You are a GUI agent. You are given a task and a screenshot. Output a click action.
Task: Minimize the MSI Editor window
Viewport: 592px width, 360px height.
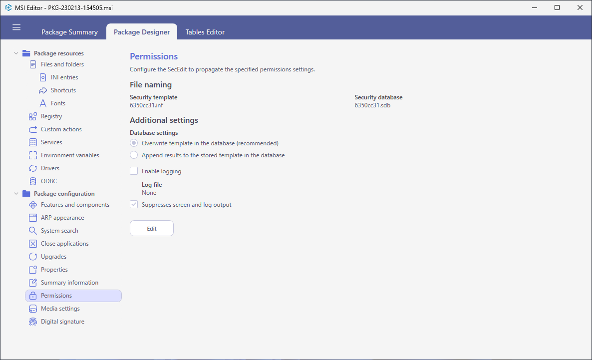[x=535, y=7]
